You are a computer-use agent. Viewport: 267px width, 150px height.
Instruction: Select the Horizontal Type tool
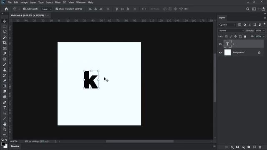click(5, 108)
